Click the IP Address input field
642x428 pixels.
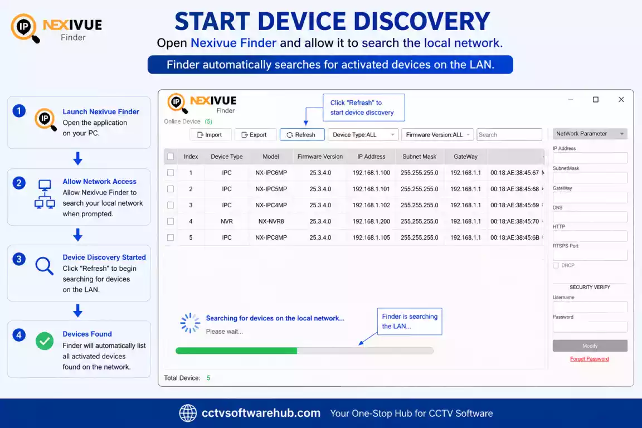coord(590,158)
